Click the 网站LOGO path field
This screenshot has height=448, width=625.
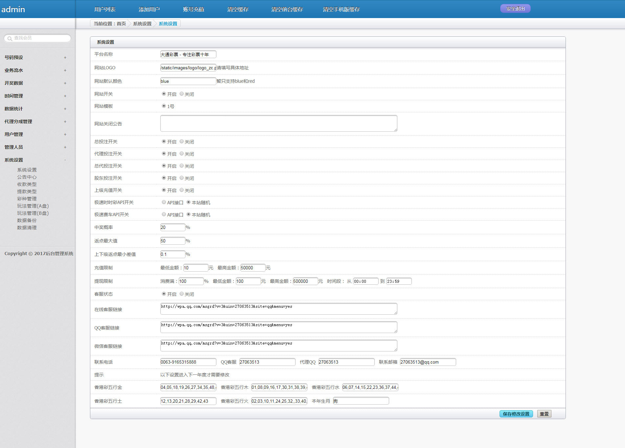pos(188,68)
